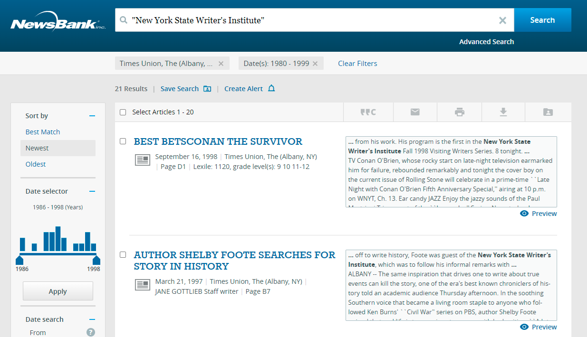Collapse the Date selector panel

pos(92,191)
